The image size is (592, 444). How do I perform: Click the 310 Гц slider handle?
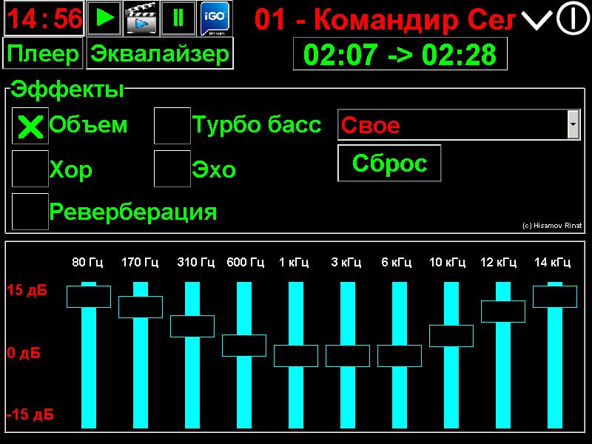(x=192, y=326)
